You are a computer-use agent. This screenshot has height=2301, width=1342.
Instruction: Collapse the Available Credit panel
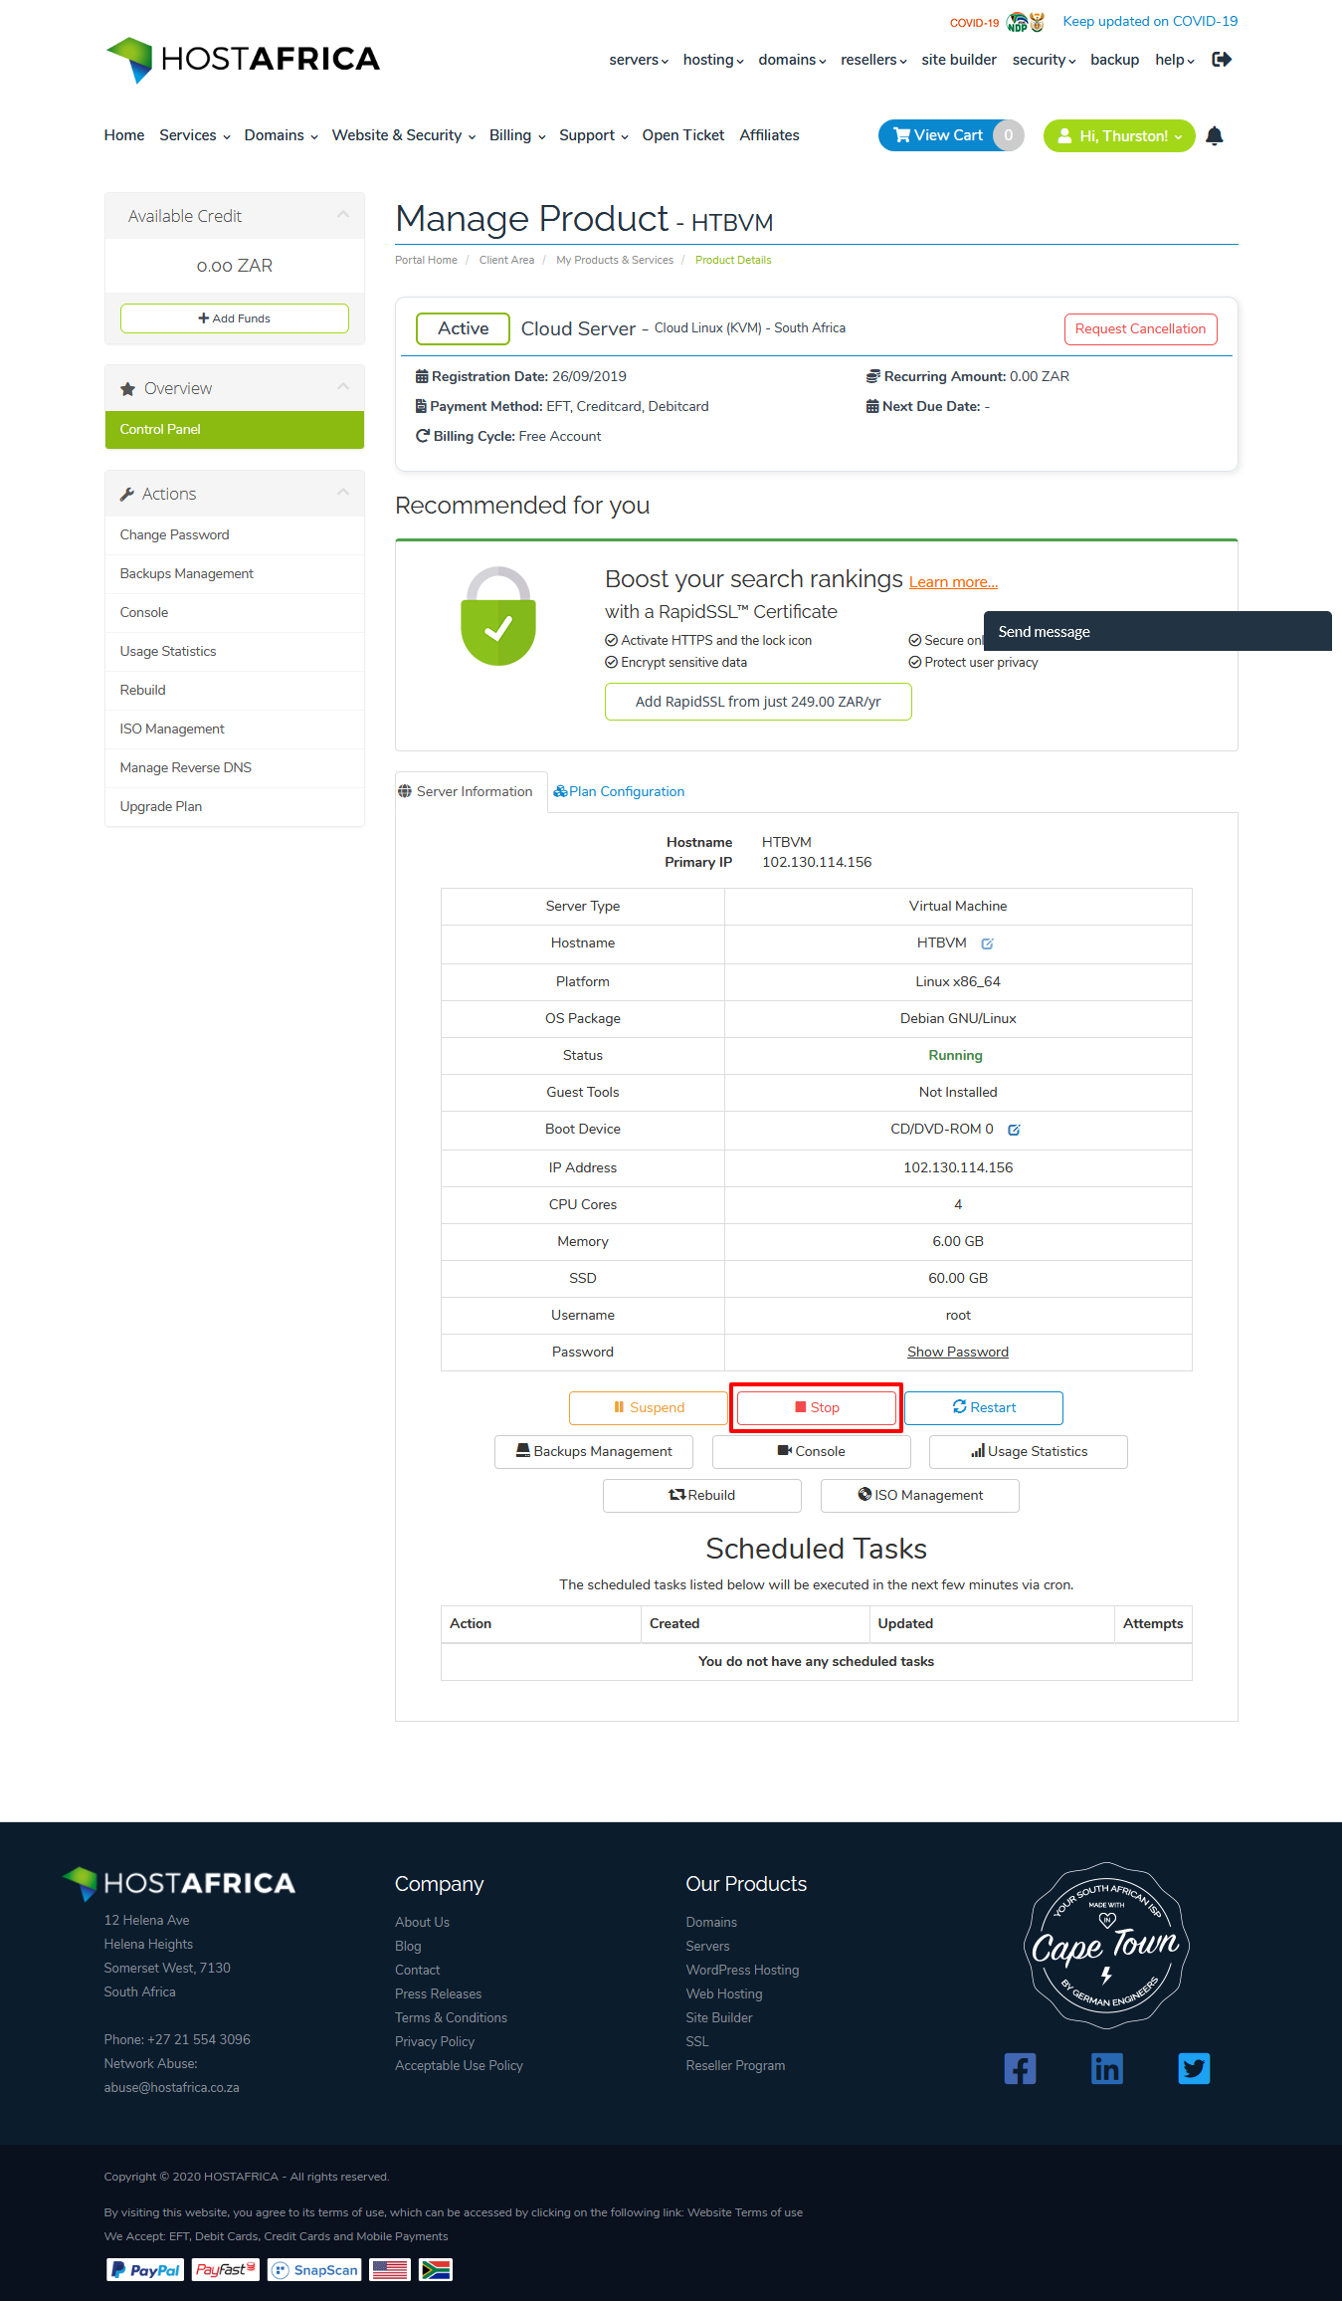pyautogui.click(x=343, y=215)
